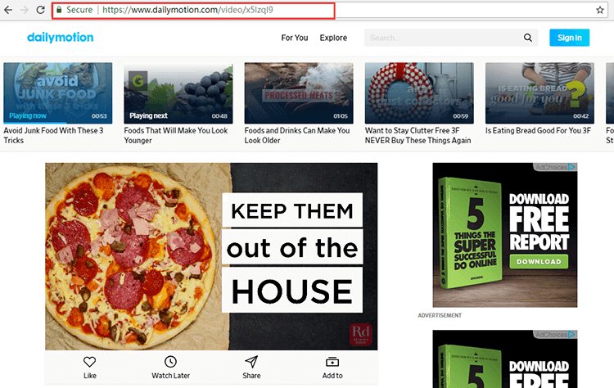Click the browser forward arrow

(25, 10)
